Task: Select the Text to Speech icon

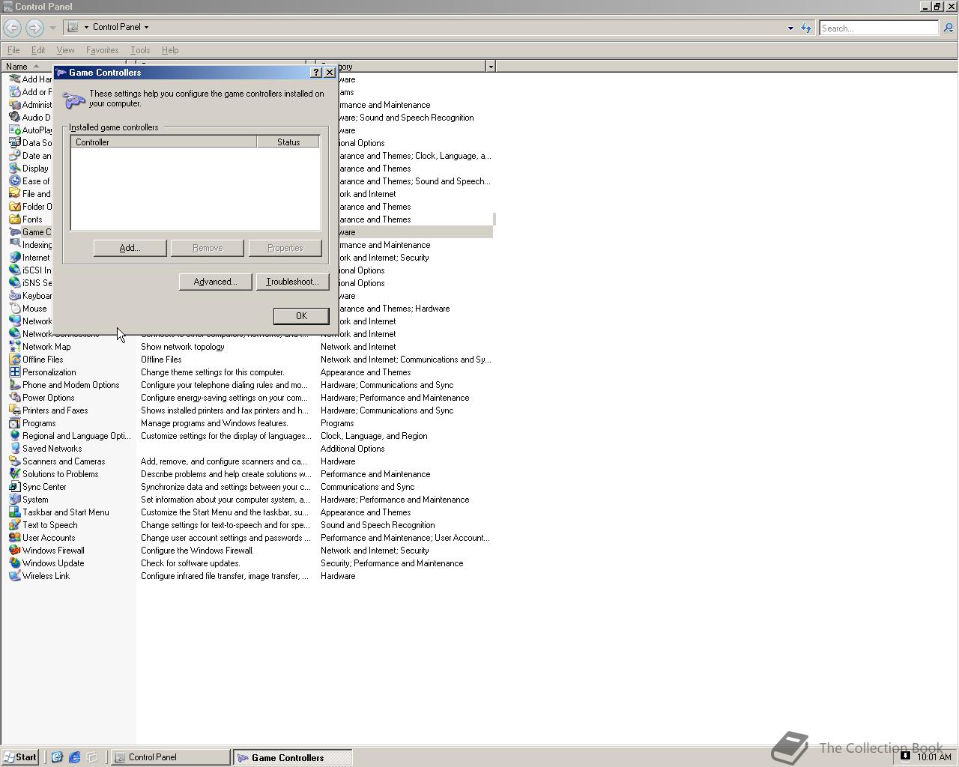Action: point(14,525)
